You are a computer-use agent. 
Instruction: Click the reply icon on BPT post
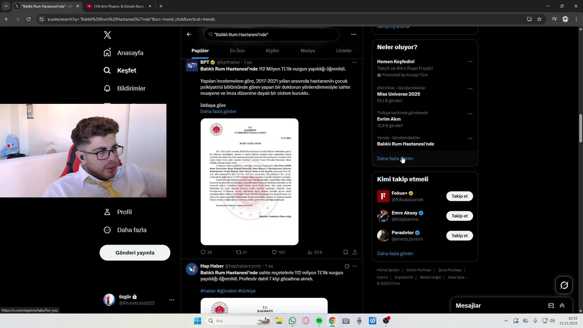(204, 252)
